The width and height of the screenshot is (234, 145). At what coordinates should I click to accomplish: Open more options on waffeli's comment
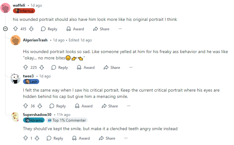coord(120,29)
